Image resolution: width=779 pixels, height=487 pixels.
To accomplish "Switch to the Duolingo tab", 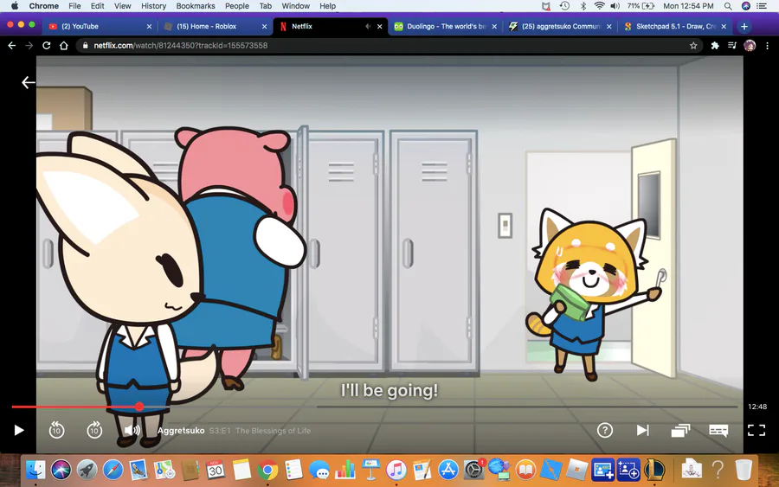I will pyautogui.click(x=445, y=26).
